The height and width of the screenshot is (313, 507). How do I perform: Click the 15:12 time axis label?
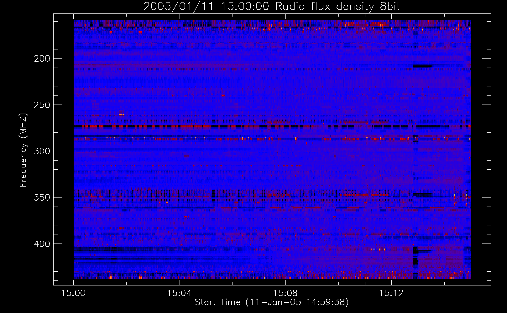pos(391,293)
